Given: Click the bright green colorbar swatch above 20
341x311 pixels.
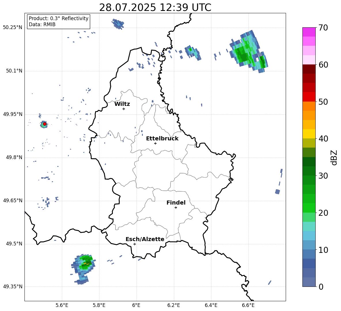Looking at the screenshot, I should tap(309, 208).
